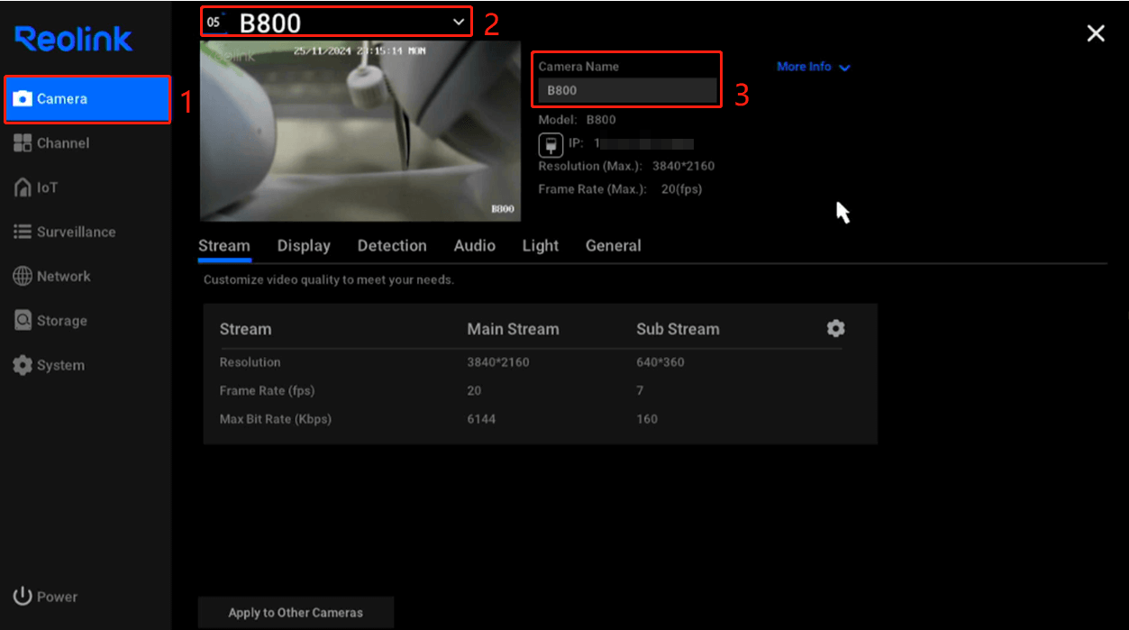Click the camera live preview thumbnail

pyautogui.click(x=360, y=131)
